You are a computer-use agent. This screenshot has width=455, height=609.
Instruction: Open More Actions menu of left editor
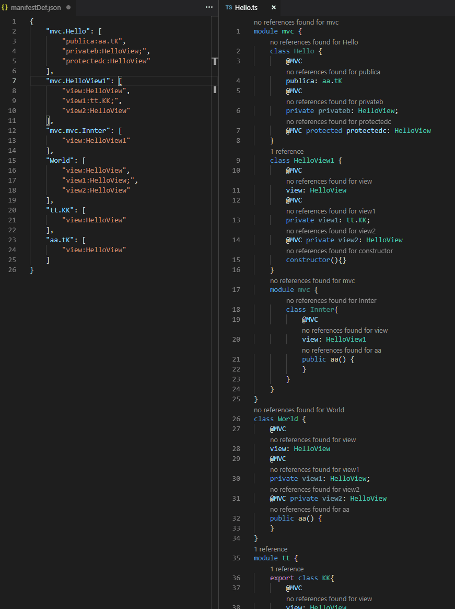209,7
